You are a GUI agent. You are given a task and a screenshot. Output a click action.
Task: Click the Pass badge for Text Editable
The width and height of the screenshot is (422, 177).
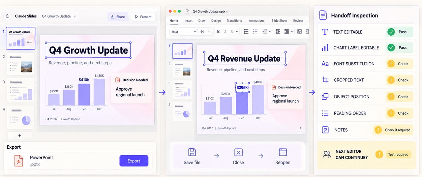399,32
